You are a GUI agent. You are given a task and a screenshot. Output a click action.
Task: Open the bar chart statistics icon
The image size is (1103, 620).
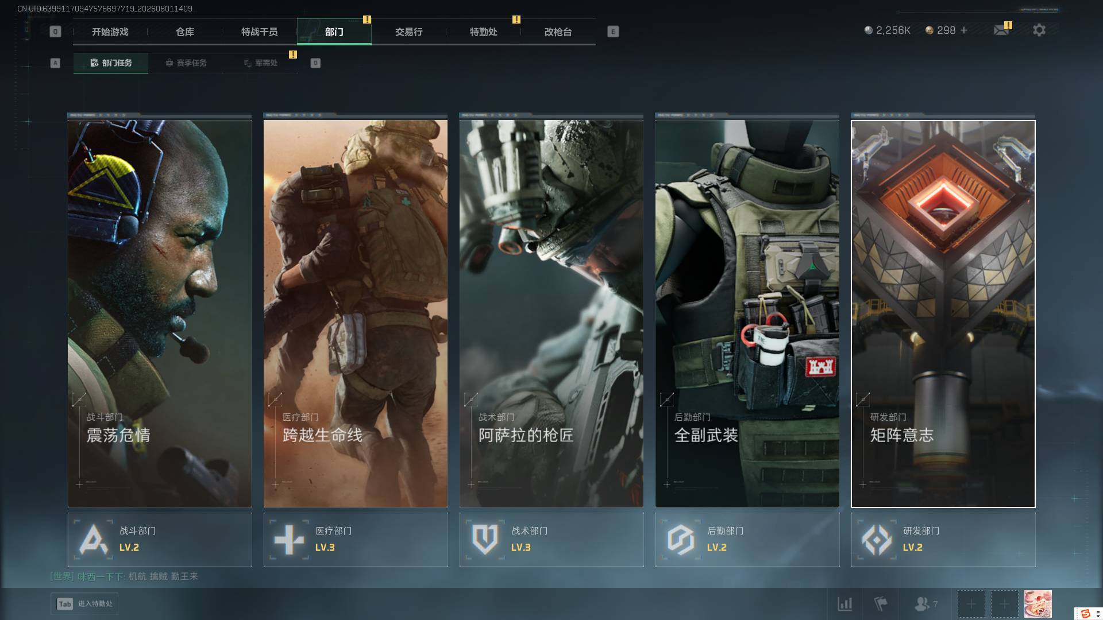(845, 603)
